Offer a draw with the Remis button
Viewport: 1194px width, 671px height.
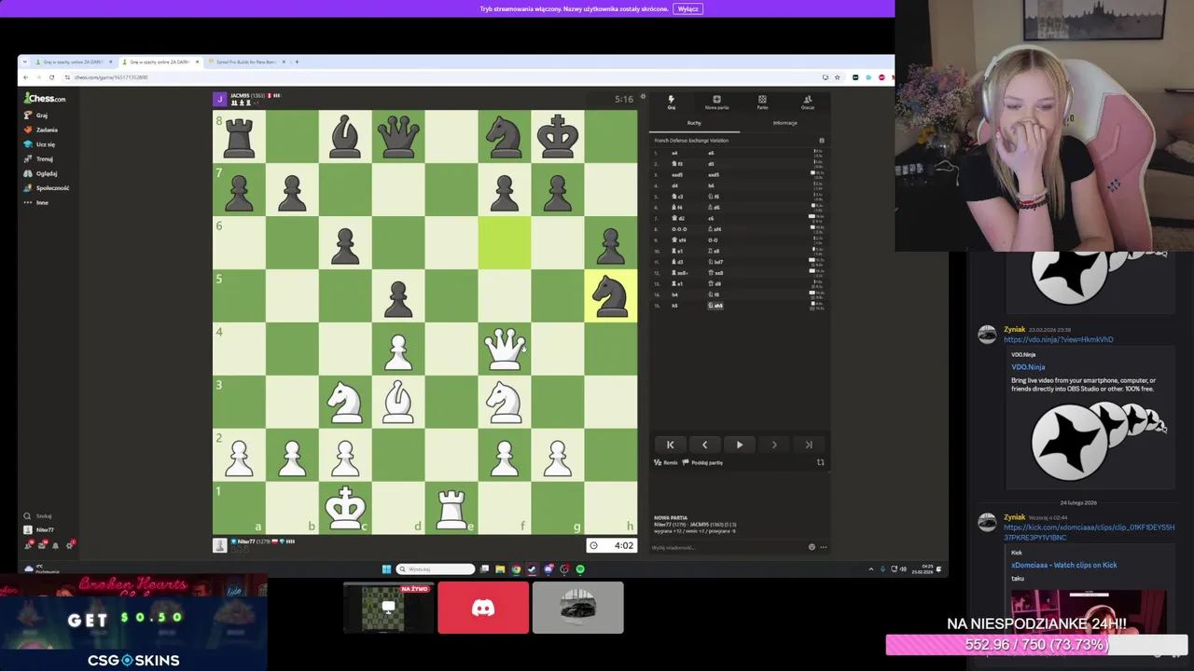pos(664,462)
